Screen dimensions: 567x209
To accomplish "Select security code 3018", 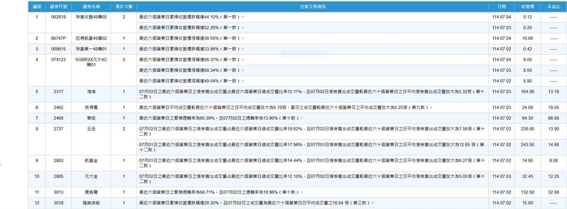I will 58,203.
